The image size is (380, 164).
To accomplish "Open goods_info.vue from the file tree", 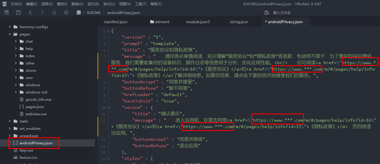I will pos(38,100).
